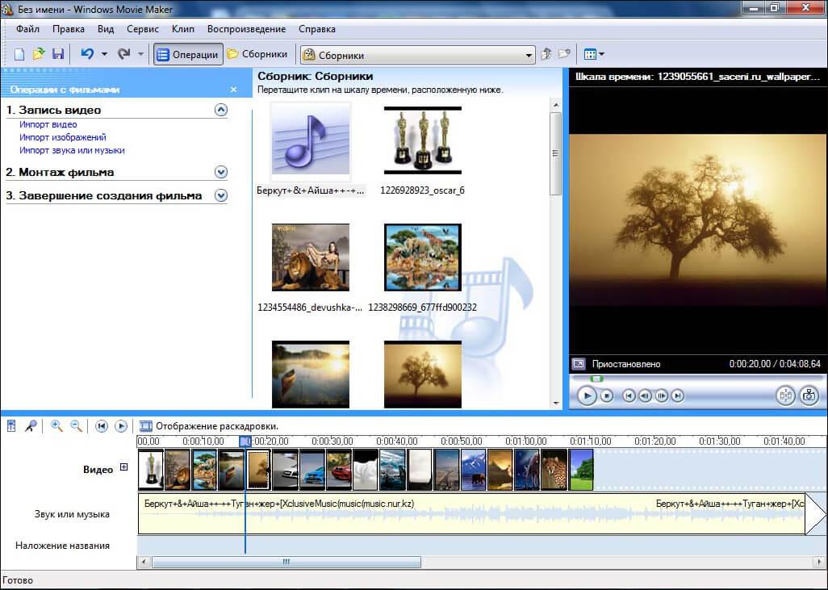Open the narrate timeline microphone icon

(x=31, y=425)
